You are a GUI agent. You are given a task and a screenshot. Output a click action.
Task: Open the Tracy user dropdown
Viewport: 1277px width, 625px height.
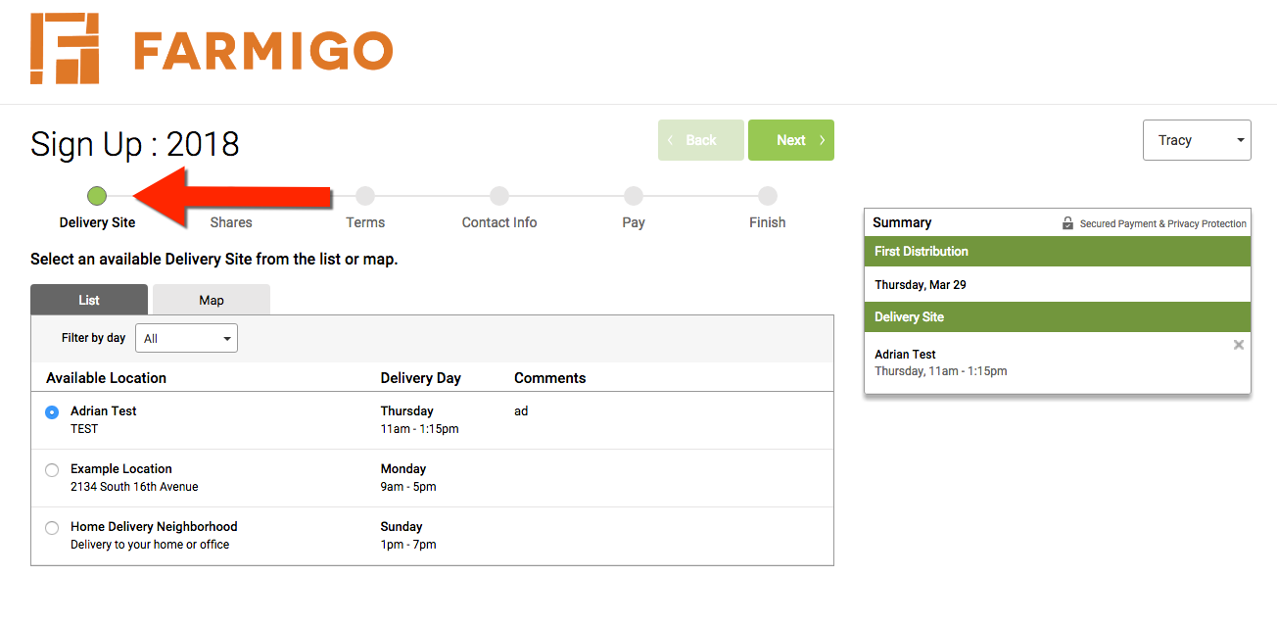1197,140
